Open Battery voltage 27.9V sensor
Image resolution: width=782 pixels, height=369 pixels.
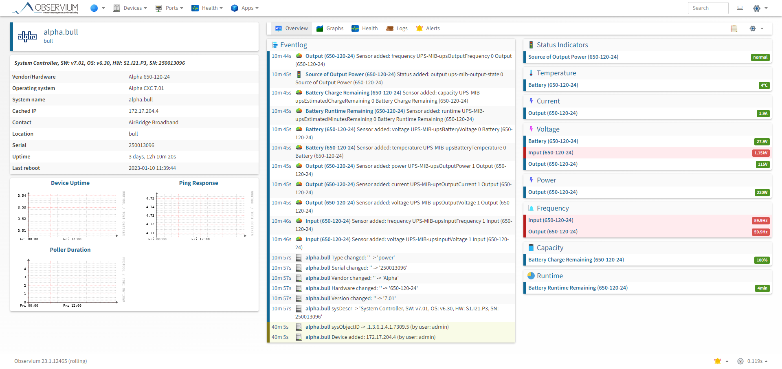click(648, 141)
